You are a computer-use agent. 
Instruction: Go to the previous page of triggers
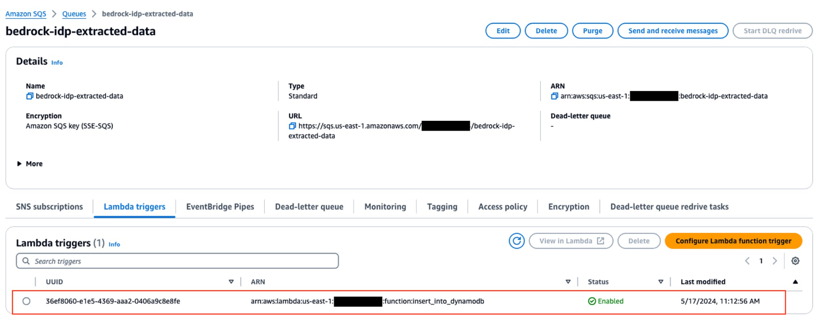[x=747, y=261]
